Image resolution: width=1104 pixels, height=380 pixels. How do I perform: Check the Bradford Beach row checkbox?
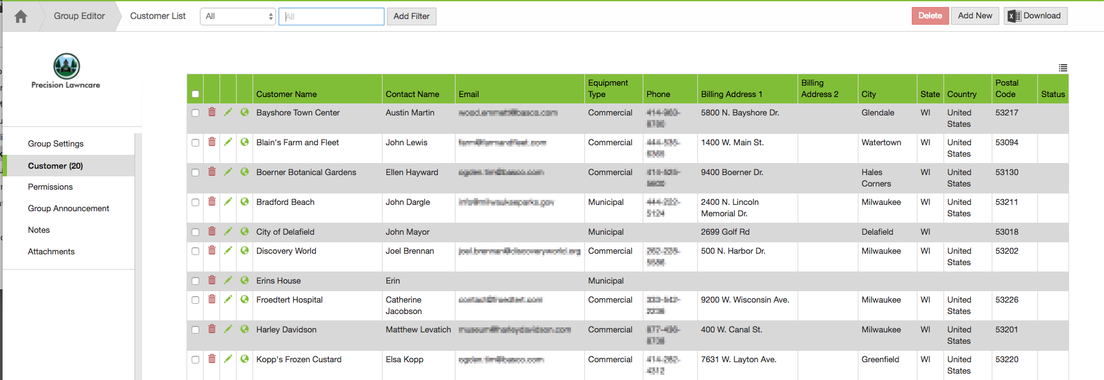click(195, 202)
